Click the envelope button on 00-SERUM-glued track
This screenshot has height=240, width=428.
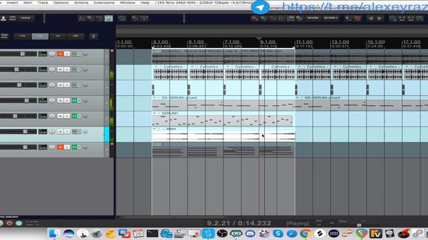tap(86, 101)
